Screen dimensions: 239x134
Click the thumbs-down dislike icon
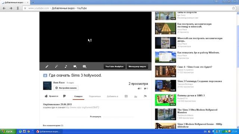tap(65, 96)
